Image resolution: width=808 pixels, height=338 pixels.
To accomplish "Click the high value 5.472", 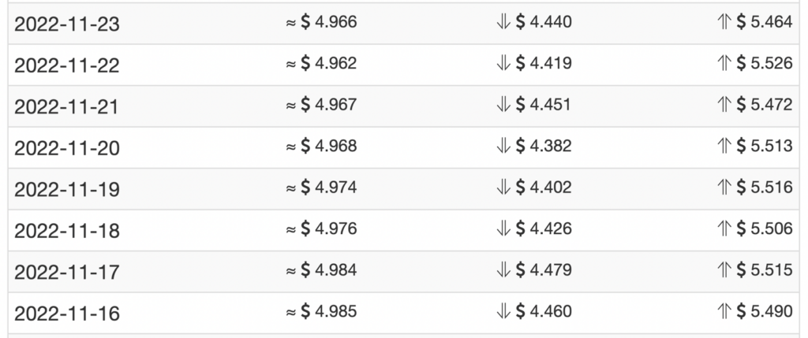I will [x=772, y=105].
